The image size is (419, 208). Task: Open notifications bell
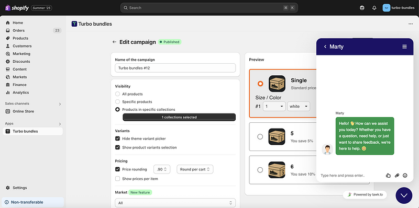pos(374,8)
